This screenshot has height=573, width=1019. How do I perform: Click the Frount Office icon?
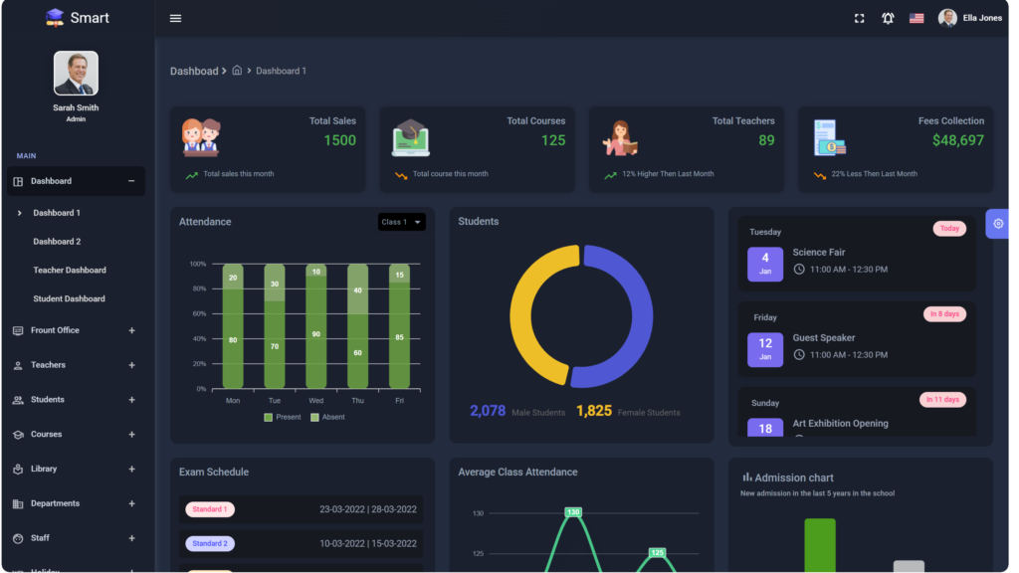tap(18, 330)
